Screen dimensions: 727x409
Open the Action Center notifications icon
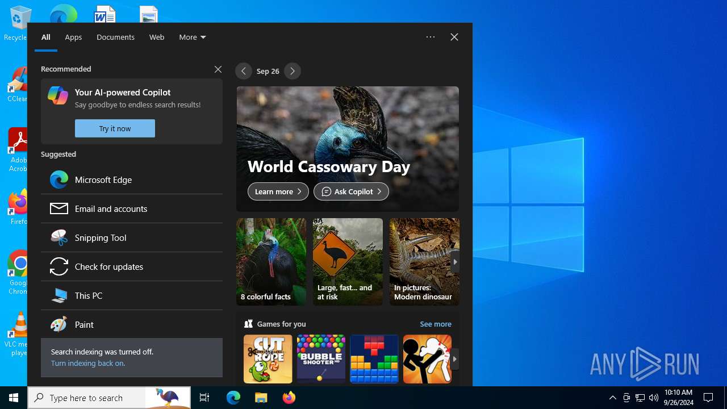click(x=708, y=398)
